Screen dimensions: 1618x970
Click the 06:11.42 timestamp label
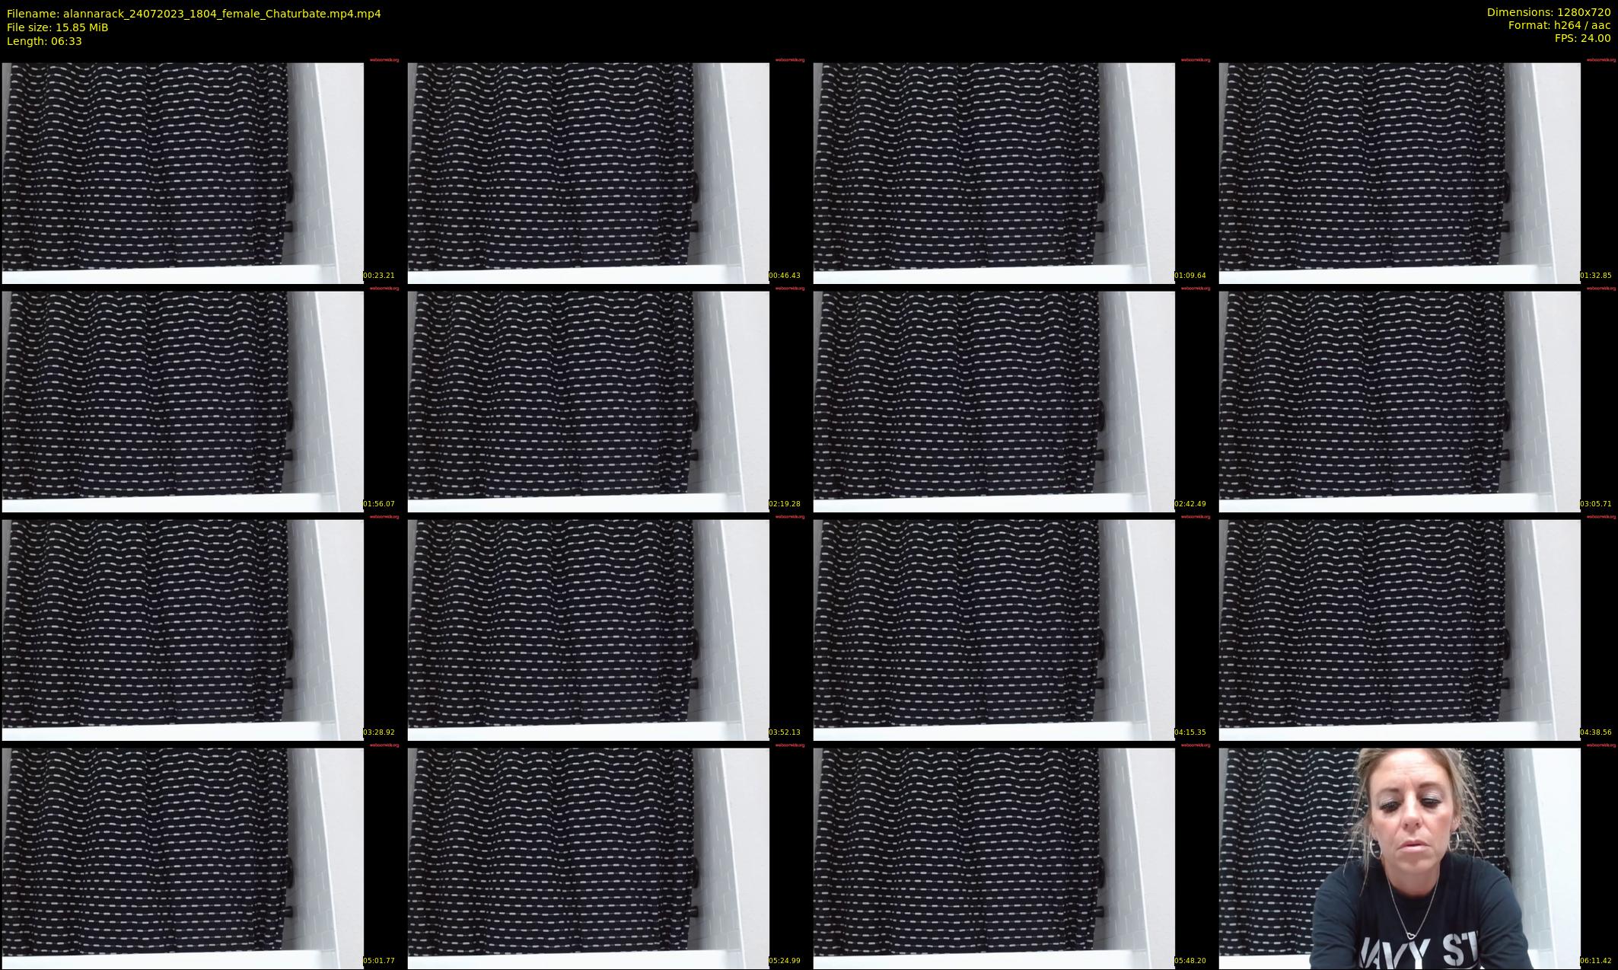tap(1596, 961)
